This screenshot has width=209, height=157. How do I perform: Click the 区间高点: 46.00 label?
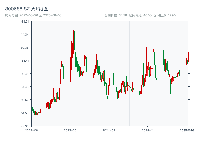click(x=140, y=15)
